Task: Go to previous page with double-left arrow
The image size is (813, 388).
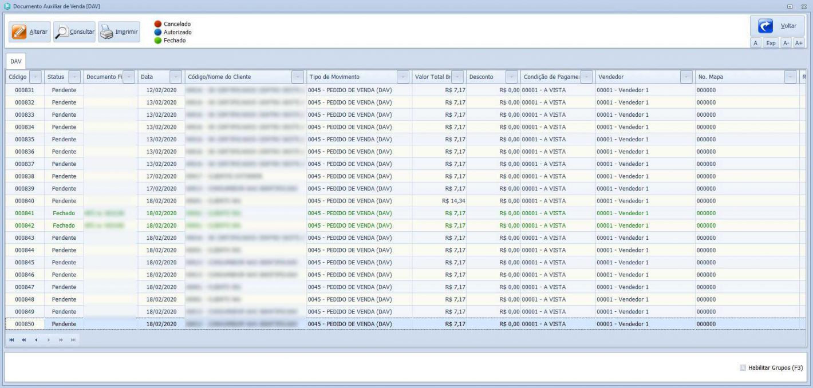Action: coord(24,339)
